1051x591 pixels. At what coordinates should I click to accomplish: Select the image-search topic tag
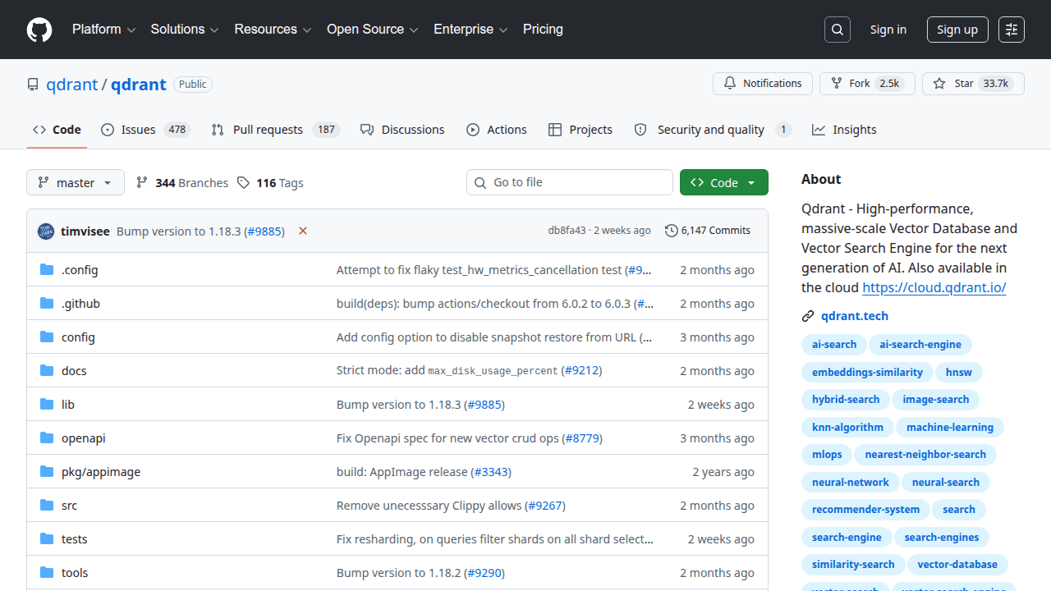(x=936, y=400)
